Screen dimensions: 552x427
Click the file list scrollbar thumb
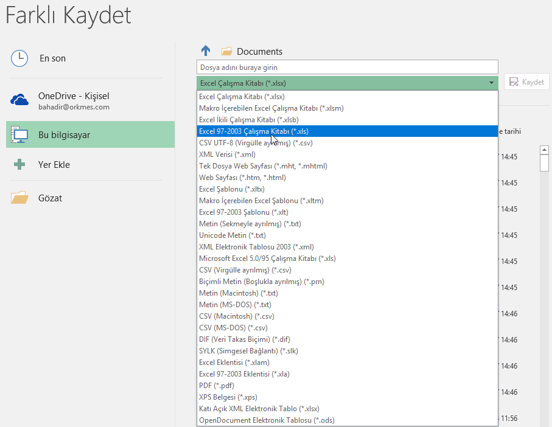click(544, 163)
